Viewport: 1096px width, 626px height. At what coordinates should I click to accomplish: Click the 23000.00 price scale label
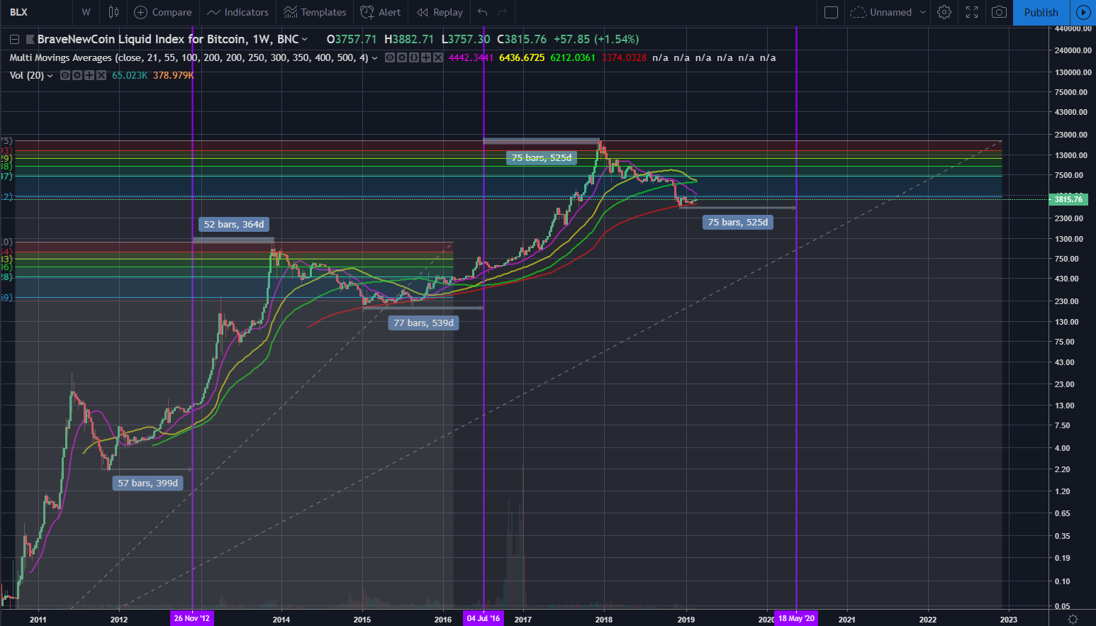pos(1070,135)
